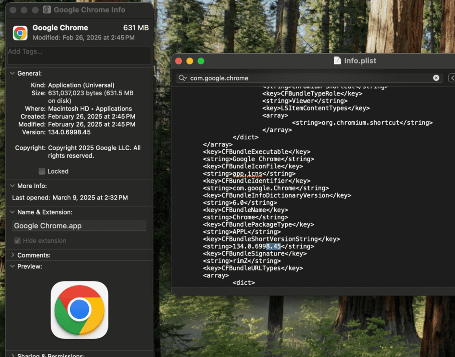Viewport: 455px width, 357px height.
Task: Collapse the More Info section
Action: click(x=12, y=186)
